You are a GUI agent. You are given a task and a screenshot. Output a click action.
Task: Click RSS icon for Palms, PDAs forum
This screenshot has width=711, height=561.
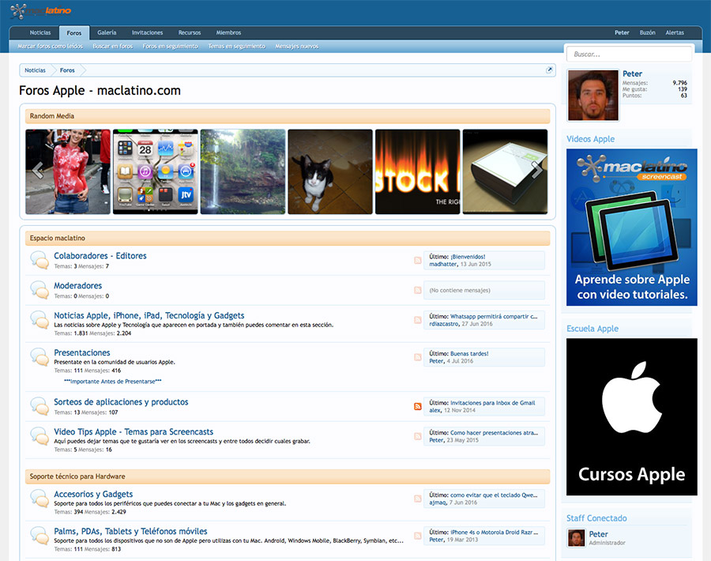(x=418, y=536)
